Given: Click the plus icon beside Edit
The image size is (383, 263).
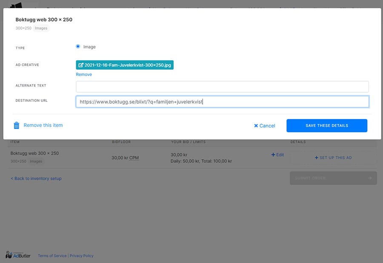Looking at the screenshot, I should click(273, 155).
